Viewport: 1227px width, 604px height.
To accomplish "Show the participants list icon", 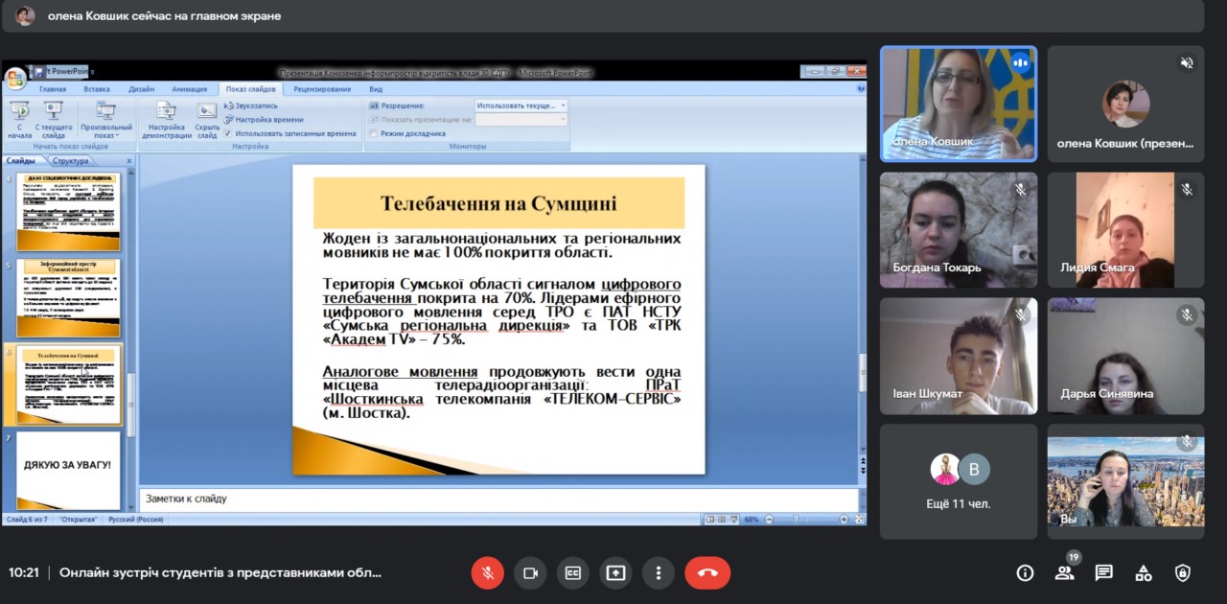I will 1064,572.
